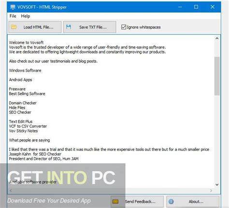Click the text 'Vov Sticky Notes'
The image size is (229, 208).
point(23,131)
